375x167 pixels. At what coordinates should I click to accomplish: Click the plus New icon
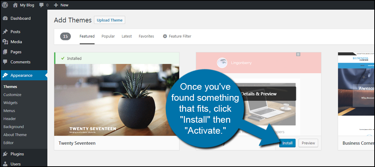[x=56, y=5]
